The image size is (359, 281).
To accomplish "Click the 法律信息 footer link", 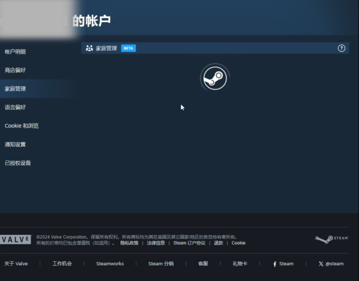I will [156, 243].
